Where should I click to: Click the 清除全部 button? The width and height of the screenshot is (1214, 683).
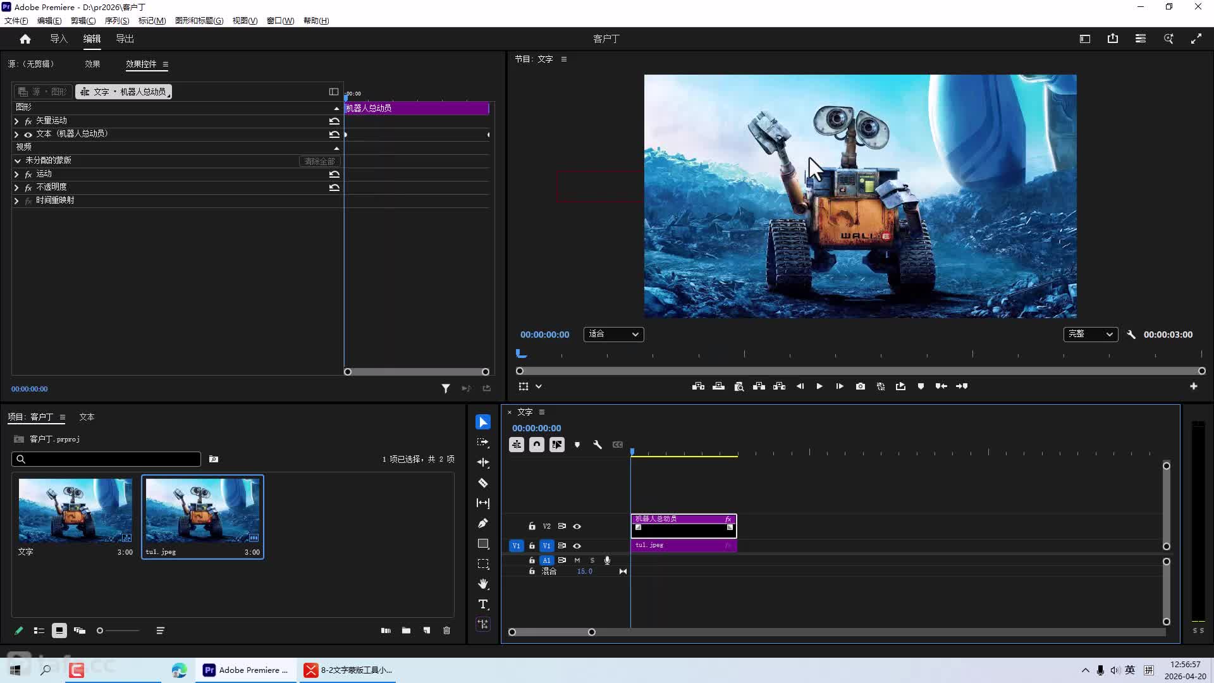[319, 161]
